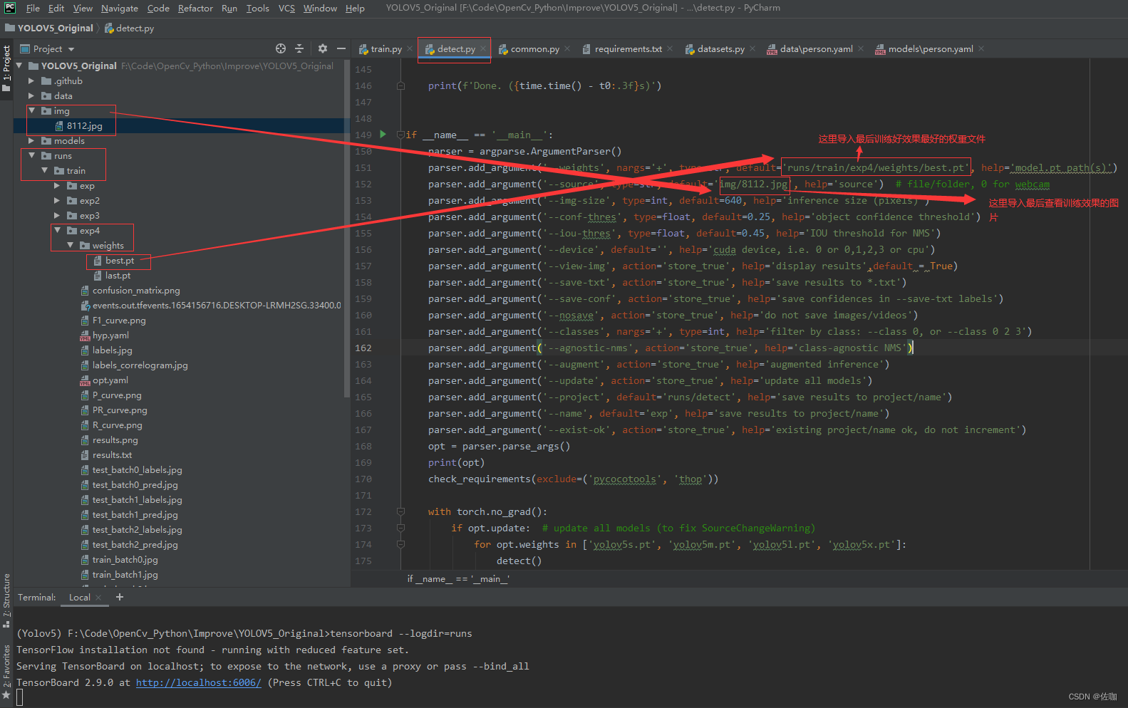Collapse the YOLOV5_Original root folder
The height and width of the screenshot is (708, 1128).
19,66
